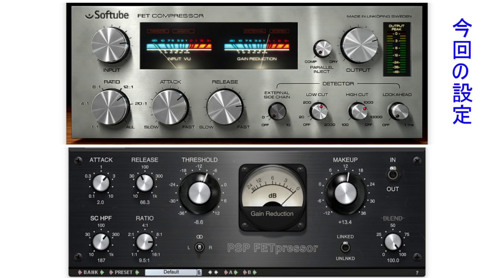Select the B setting label

point(250,272)
